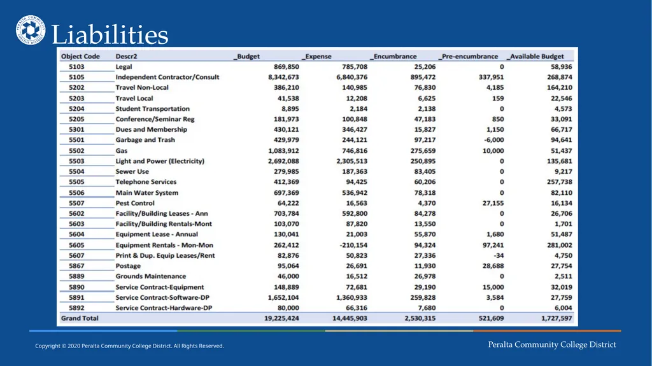
Task: Select Service Contract-Hardware-DP label
Action: coord(164,308)
